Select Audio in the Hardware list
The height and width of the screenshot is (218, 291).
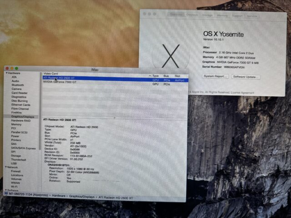click(15, 81)
